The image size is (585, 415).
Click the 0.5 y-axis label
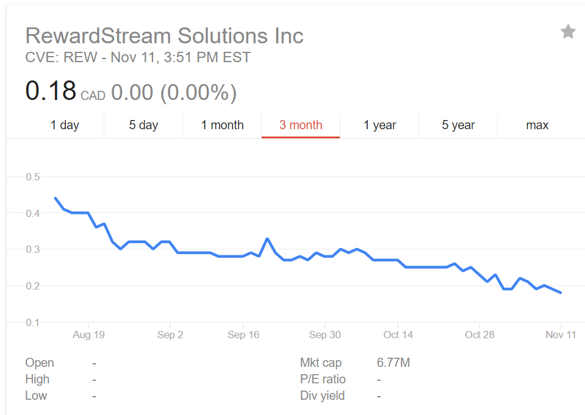click(32, 177)
